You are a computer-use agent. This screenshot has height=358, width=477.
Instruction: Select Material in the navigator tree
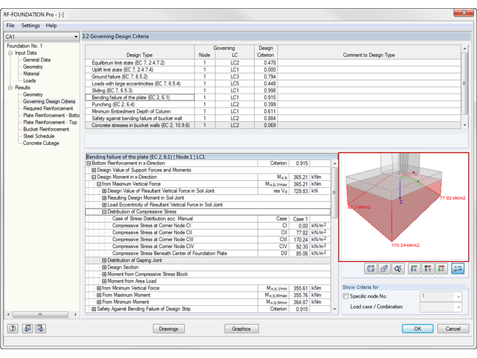[x=31, y=73]
